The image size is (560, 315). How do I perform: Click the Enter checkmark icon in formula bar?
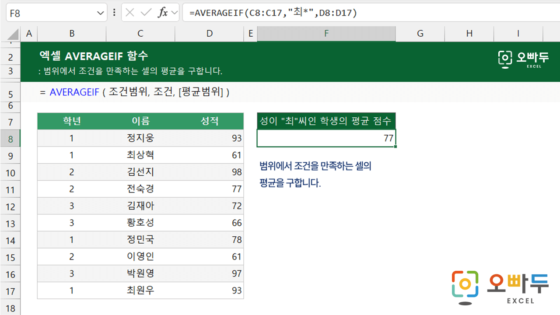tap(146, 13)
